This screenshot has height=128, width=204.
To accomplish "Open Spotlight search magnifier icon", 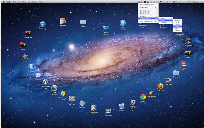I will (x=201, y=2).
